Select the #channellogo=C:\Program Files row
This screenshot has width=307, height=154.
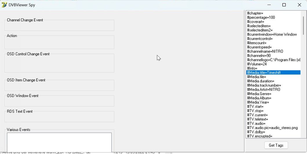[x=273, y=60]
